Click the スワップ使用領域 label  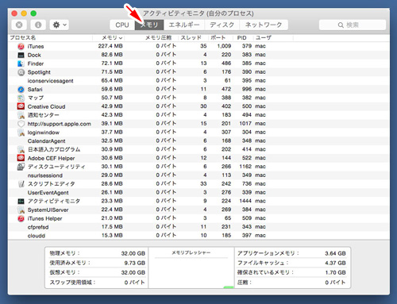point(73,283)
